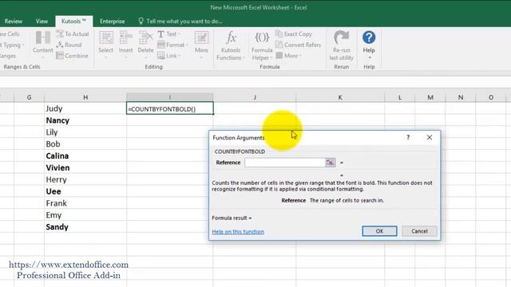This screenshot has height=287, width=511.
Task: Open the Insert tool icon
Action: [x=125, y=37]
